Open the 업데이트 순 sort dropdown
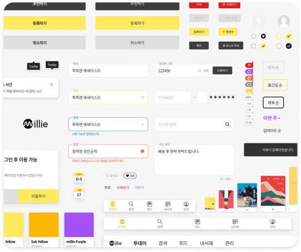Viewport: 301px width, 252px height. pos(273,130)
